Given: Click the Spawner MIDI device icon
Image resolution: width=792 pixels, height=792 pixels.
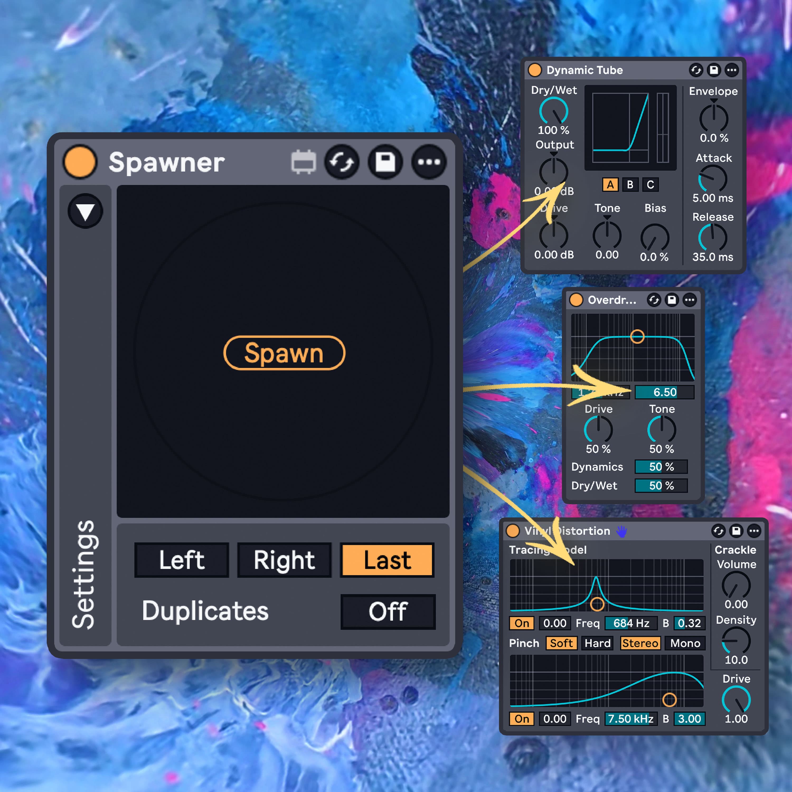Looking at the screenshot, I should coord(303,162).
